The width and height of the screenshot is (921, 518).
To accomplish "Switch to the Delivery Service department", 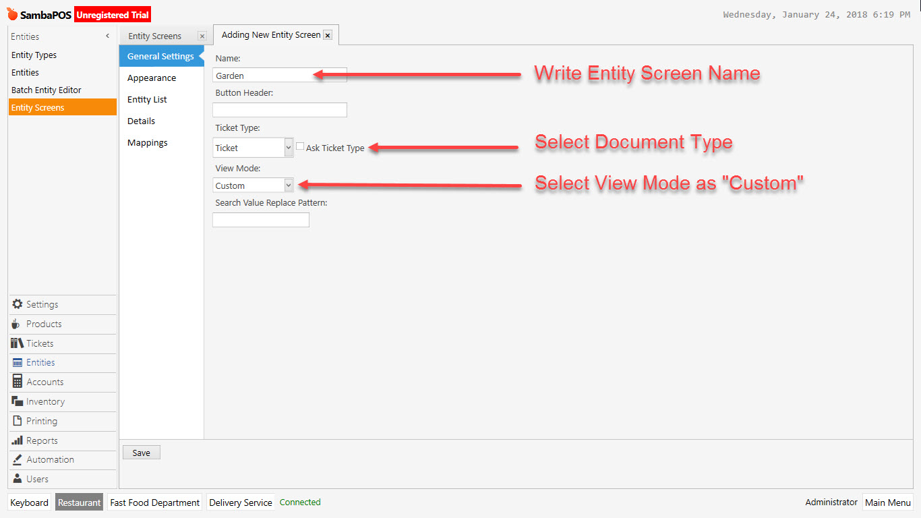I will 240,502.
